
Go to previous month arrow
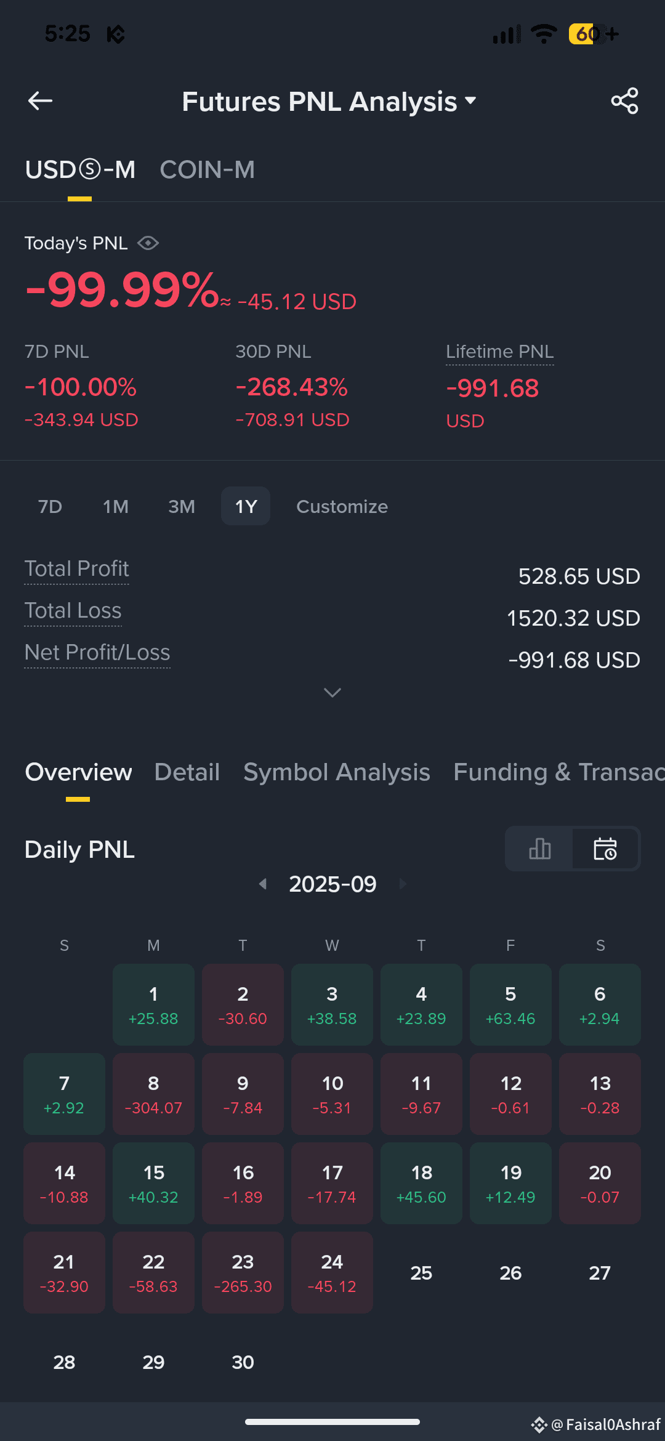coord(263,884)
